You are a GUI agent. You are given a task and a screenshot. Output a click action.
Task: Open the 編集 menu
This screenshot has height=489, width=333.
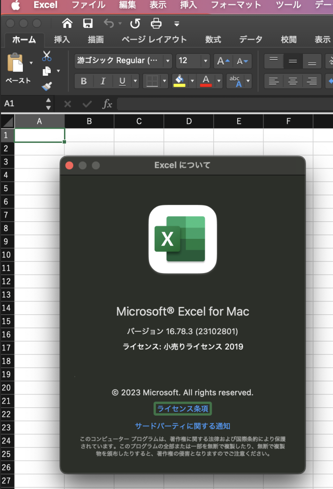128,5
